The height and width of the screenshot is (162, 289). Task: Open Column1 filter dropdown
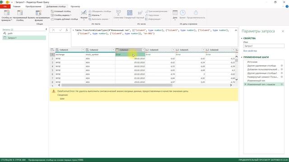(x=83, y=50)
